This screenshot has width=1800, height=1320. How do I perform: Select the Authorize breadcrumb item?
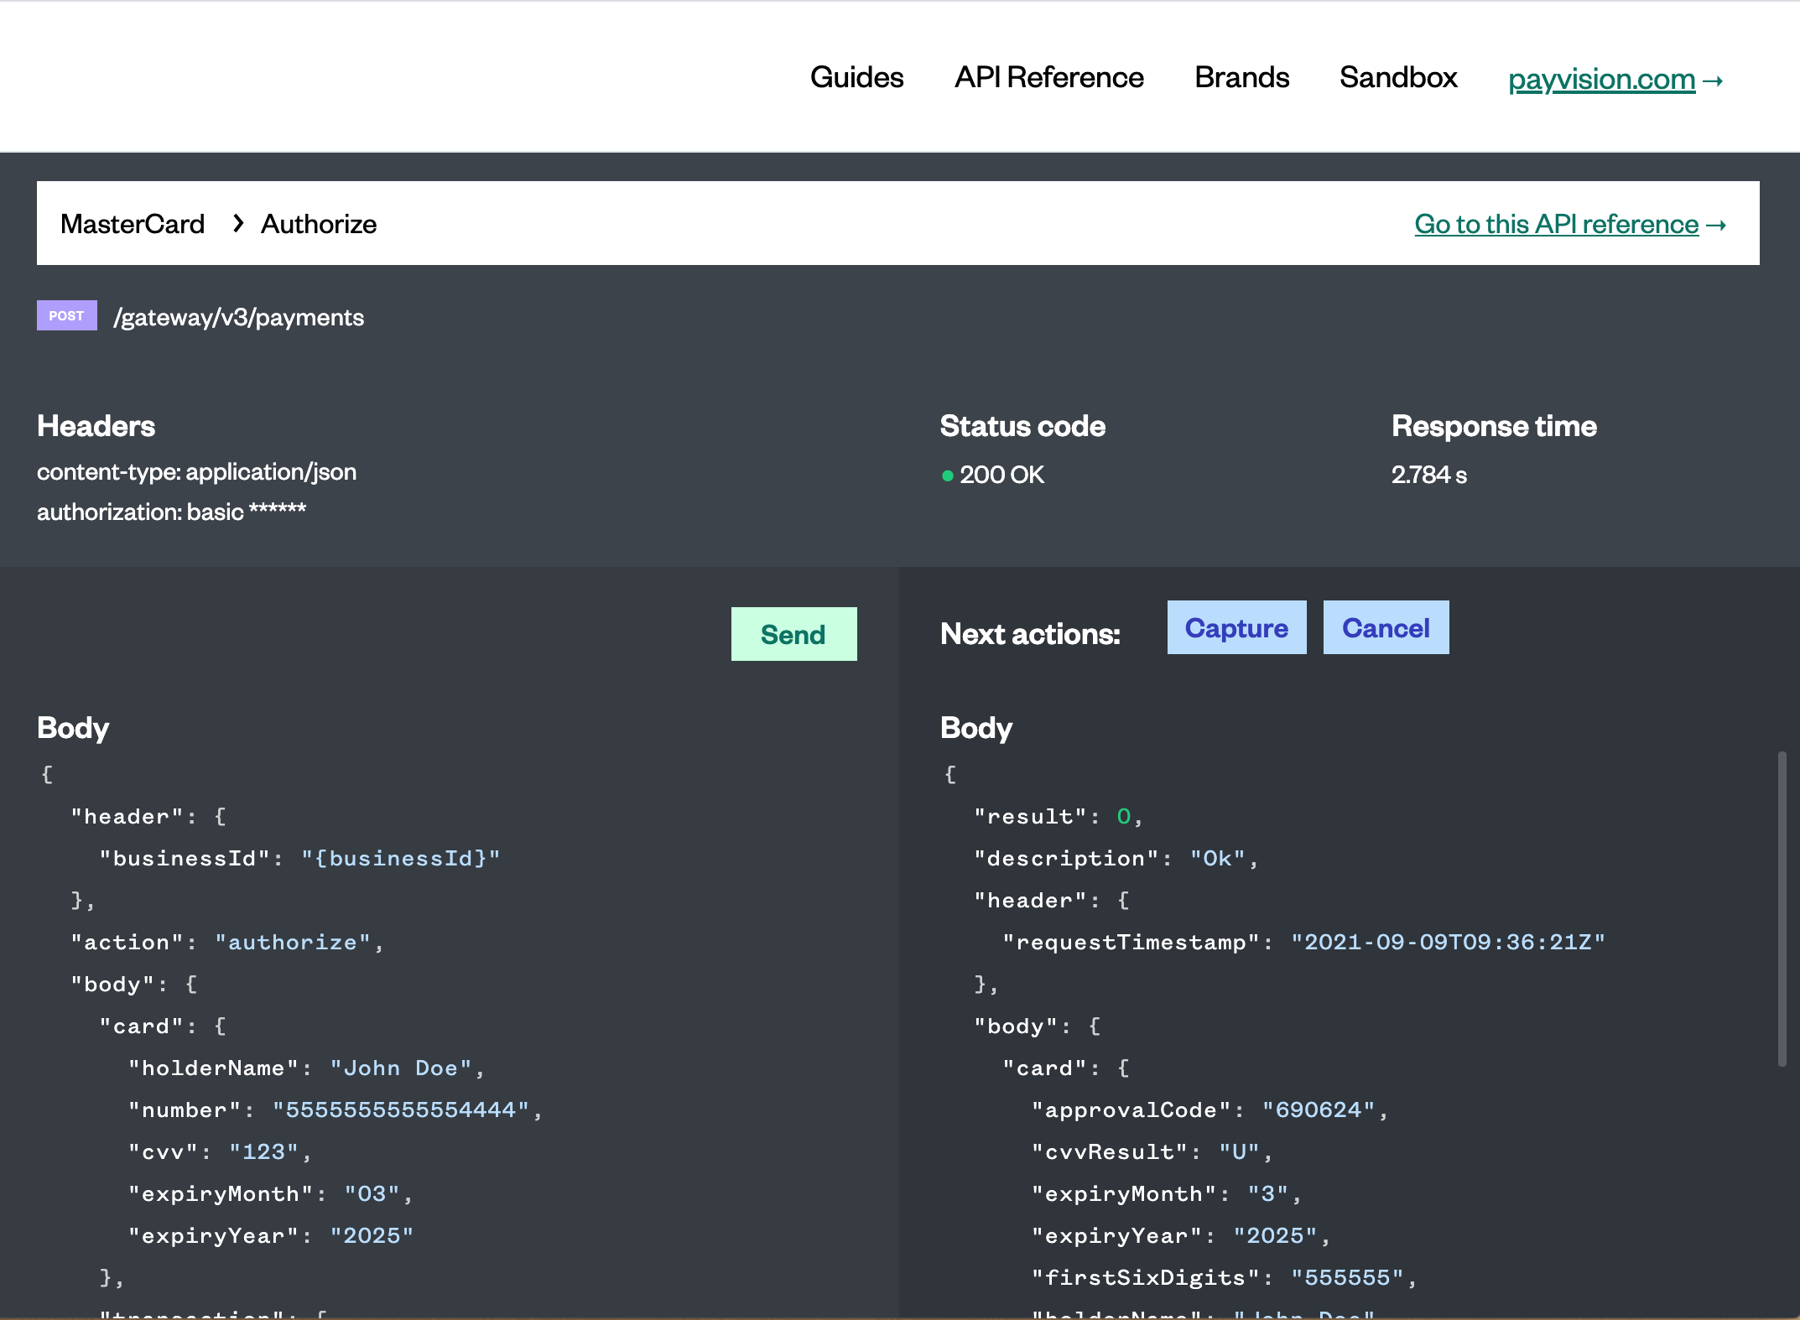coord(319,224)
